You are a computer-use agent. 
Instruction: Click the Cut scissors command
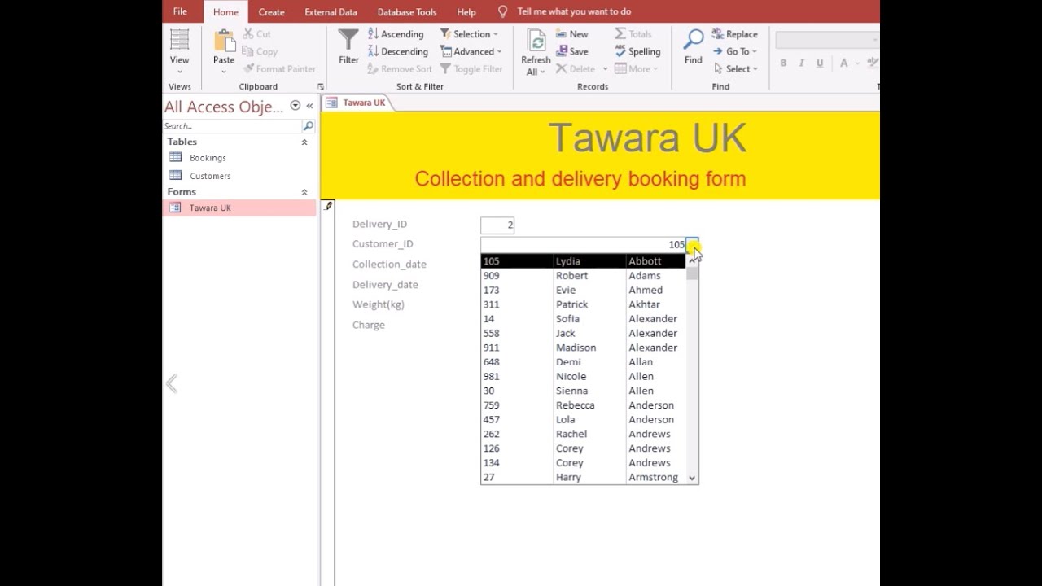[256, 34]
